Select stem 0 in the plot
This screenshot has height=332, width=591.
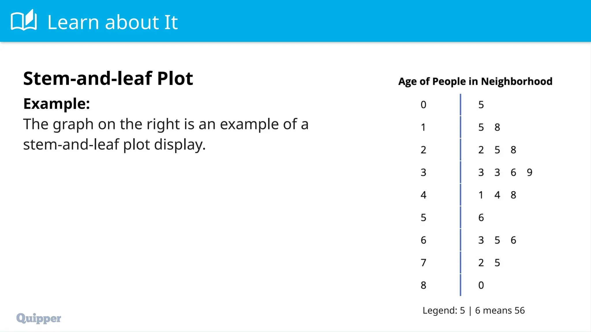pos(423,105)
